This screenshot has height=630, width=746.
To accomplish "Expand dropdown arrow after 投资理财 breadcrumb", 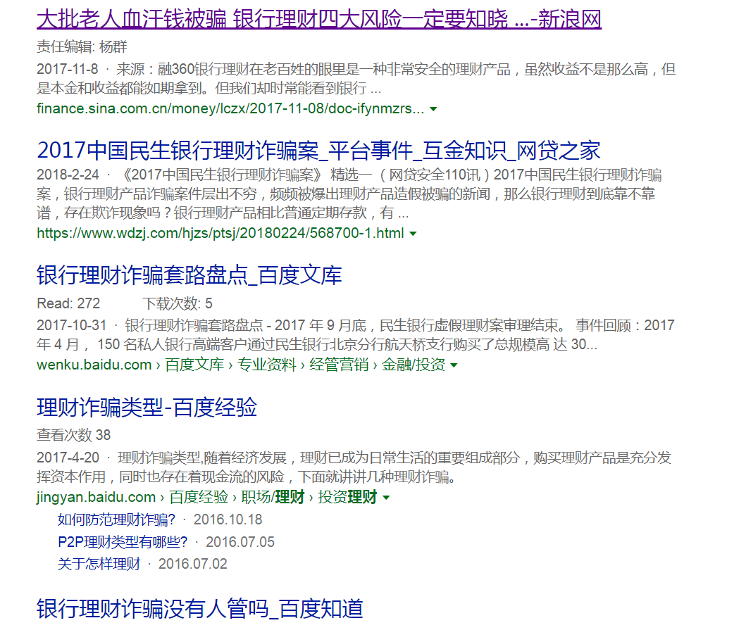I will tap(386, 498).
